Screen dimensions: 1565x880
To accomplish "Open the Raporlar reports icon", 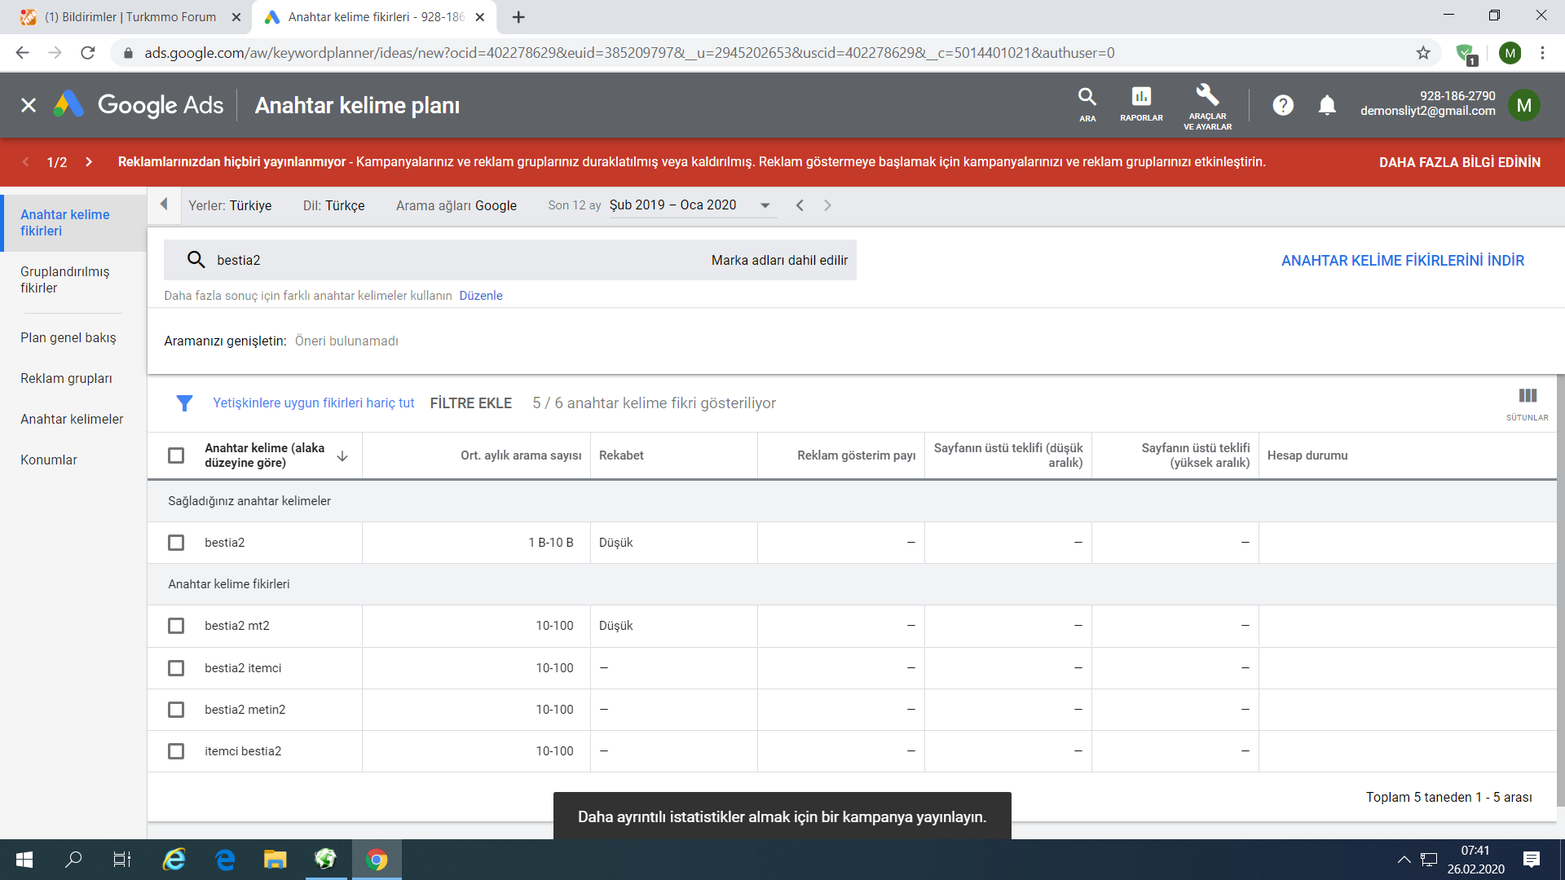I will pyautogui.click(x=1141, y=105).
